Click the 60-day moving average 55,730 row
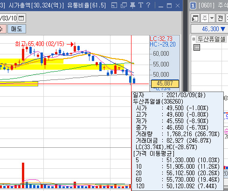This screenshot has width=228, height=191. click(178, 179)
